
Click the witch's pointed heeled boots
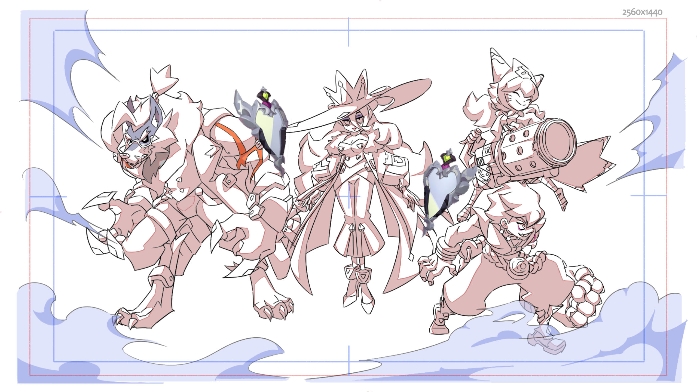[359, 289]
